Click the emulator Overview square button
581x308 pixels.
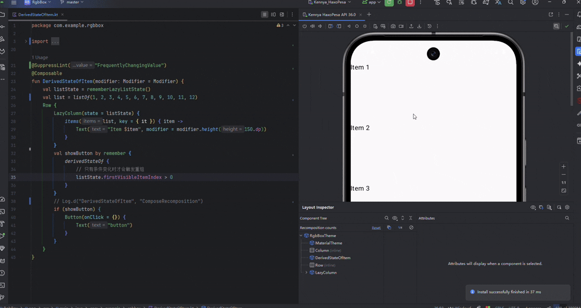pyautogui.click(x=365, y=26)
